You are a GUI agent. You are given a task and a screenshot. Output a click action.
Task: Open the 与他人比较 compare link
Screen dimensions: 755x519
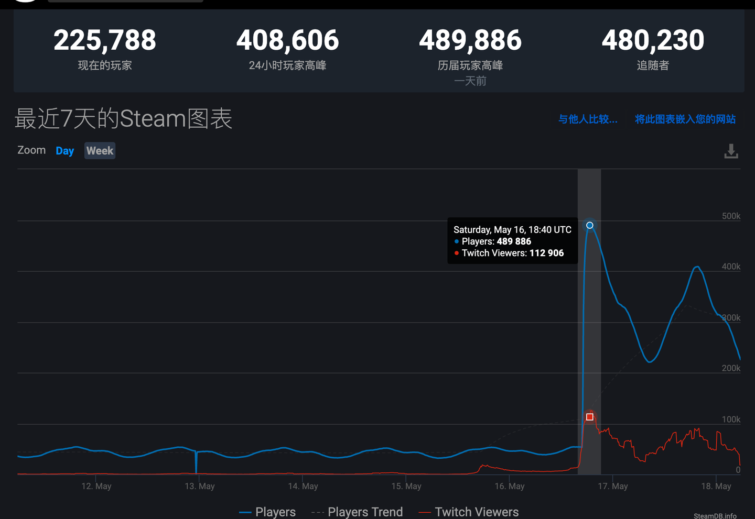coord(588,119)
